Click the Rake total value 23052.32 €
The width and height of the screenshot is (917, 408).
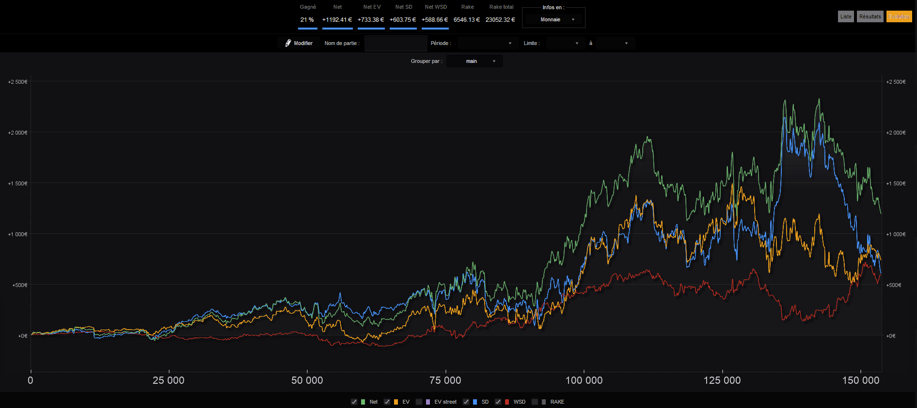(x=500, y=20)
